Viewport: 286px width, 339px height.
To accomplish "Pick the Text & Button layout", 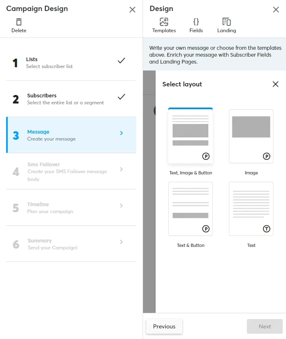I will click(x=190, y=209).
